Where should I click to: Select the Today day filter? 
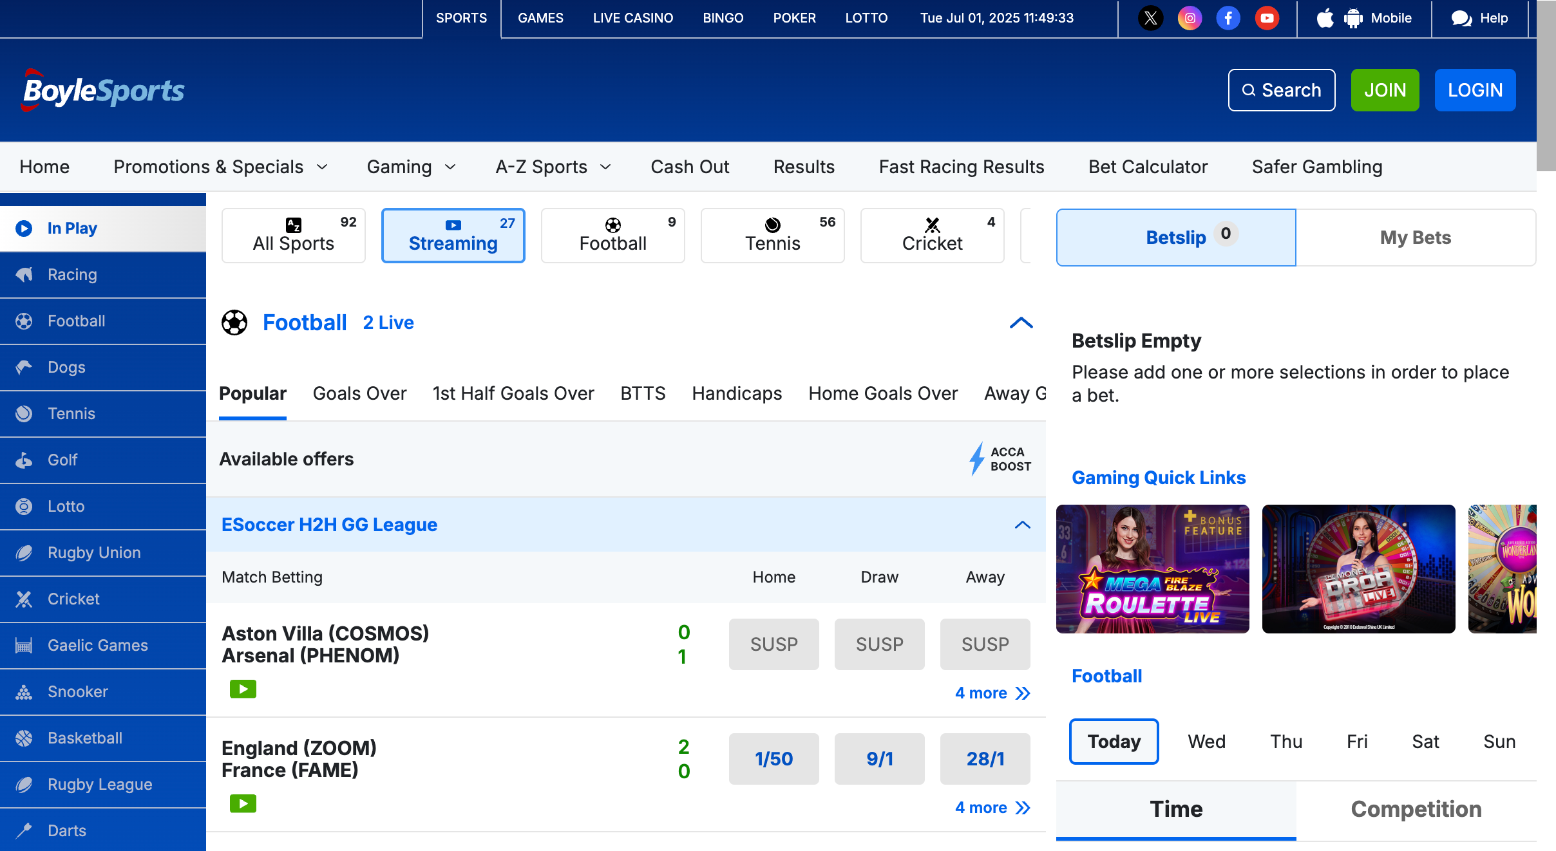coord(1114,742)
